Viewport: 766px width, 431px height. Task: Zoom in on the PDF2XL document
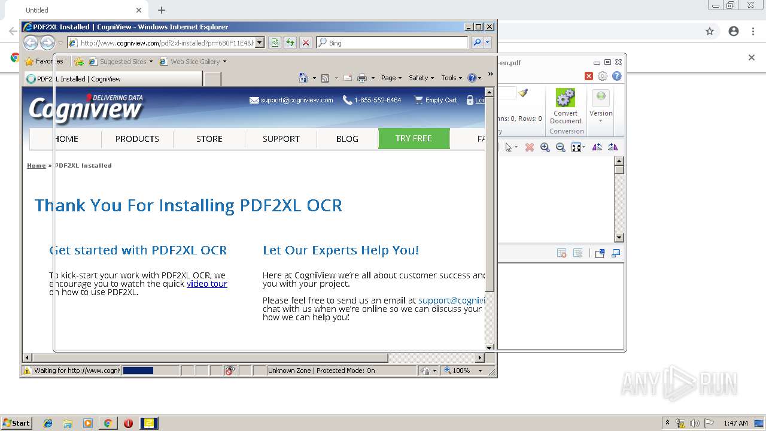click(545, 147)
